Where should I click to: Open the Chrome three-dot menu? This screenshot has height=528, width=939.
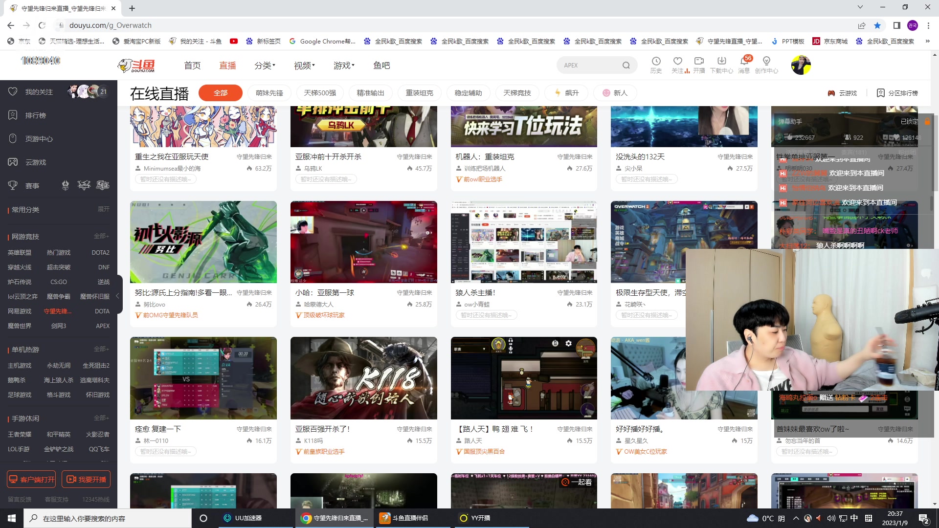tap(928, 25)
